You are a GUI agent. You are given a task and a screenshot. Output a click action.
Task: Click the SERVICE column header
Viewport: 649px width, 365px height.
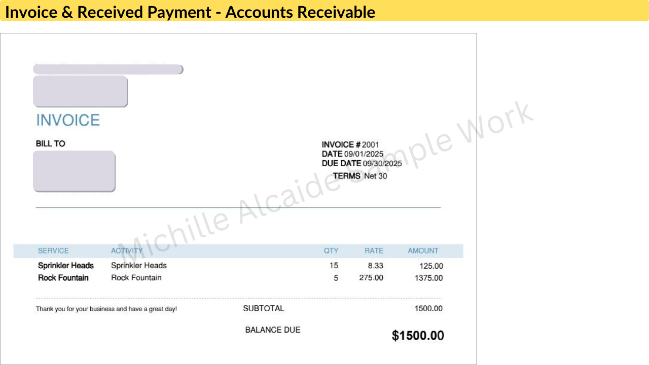click(53, 250)
